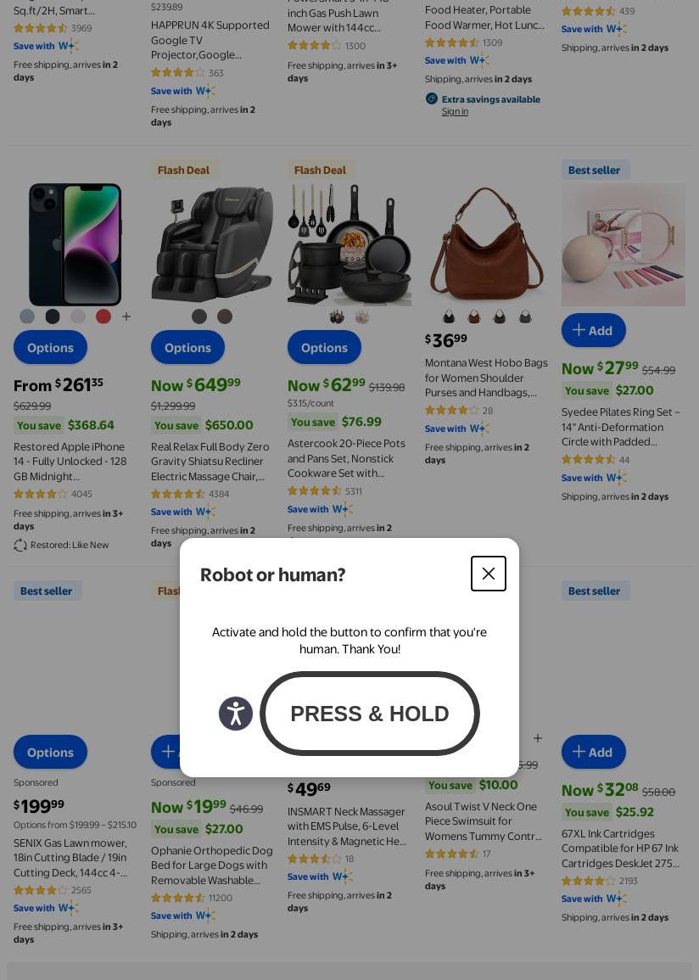Image resolution: width=699 pixels, height=980 pixels.
Task: Click the Extra savings available tag icon
Action: pos(432,98)
